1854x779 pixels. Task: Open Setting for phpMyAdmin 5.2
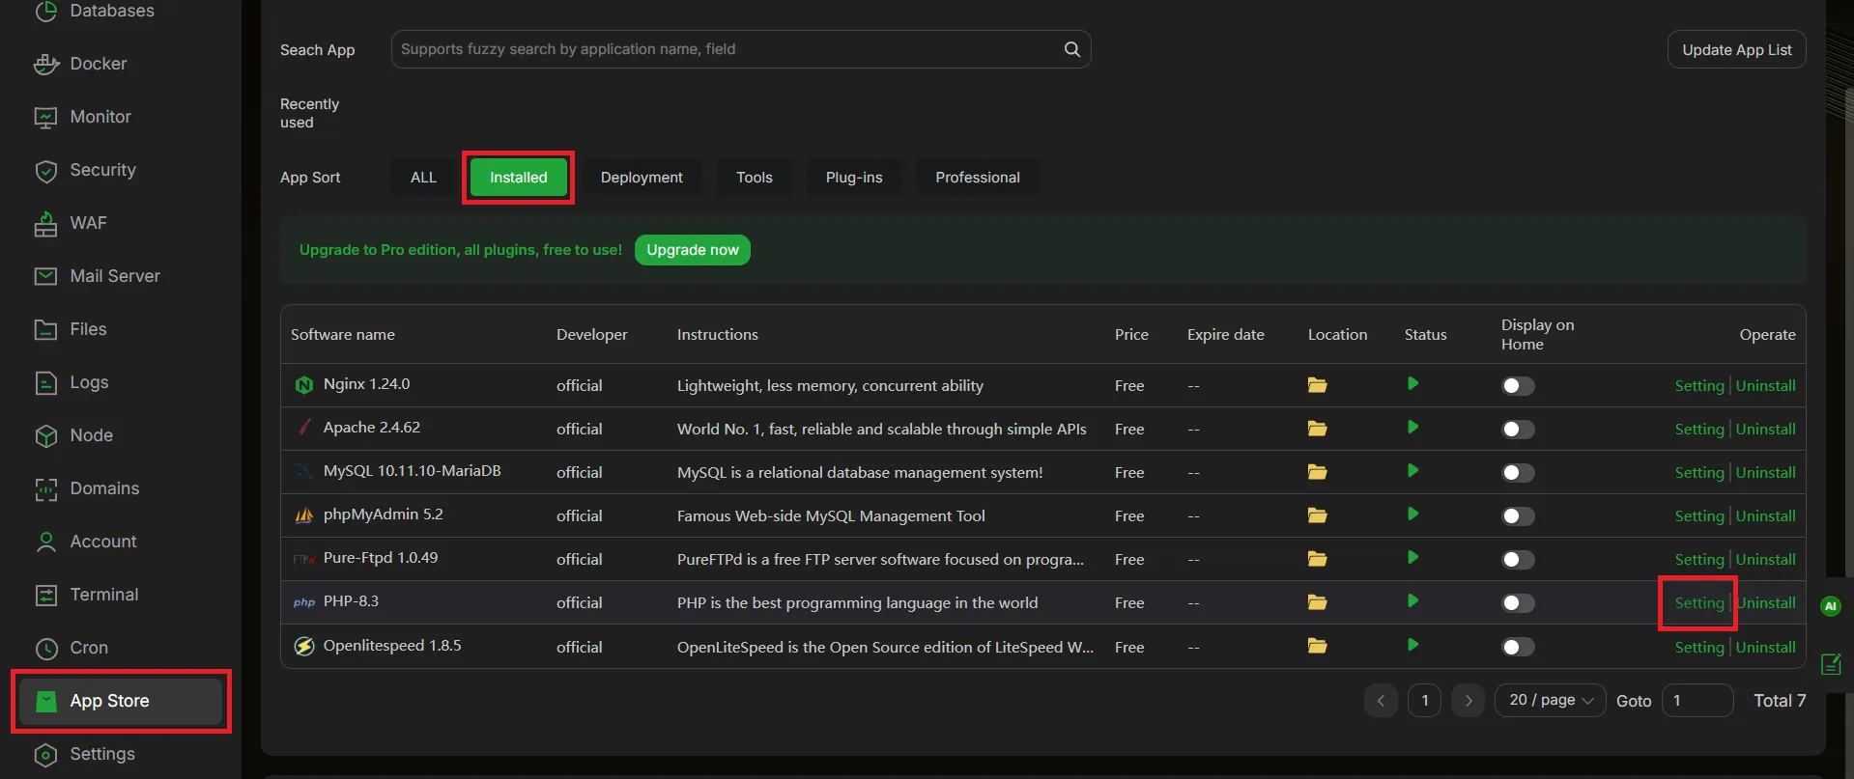(1699, 515)
